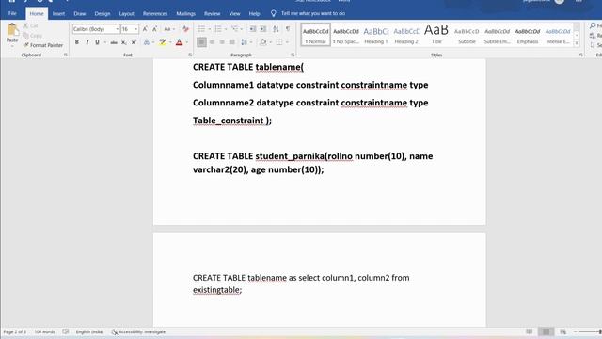The height and width of the screenshot is (339, 602).
Task: Insert a numbered list
Action: (218, 29)
